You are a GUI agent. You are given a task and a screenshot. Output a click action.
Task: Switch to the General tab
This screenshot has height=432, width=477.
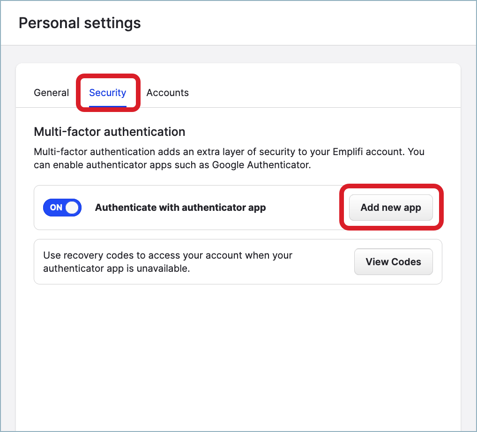point(51,93)
